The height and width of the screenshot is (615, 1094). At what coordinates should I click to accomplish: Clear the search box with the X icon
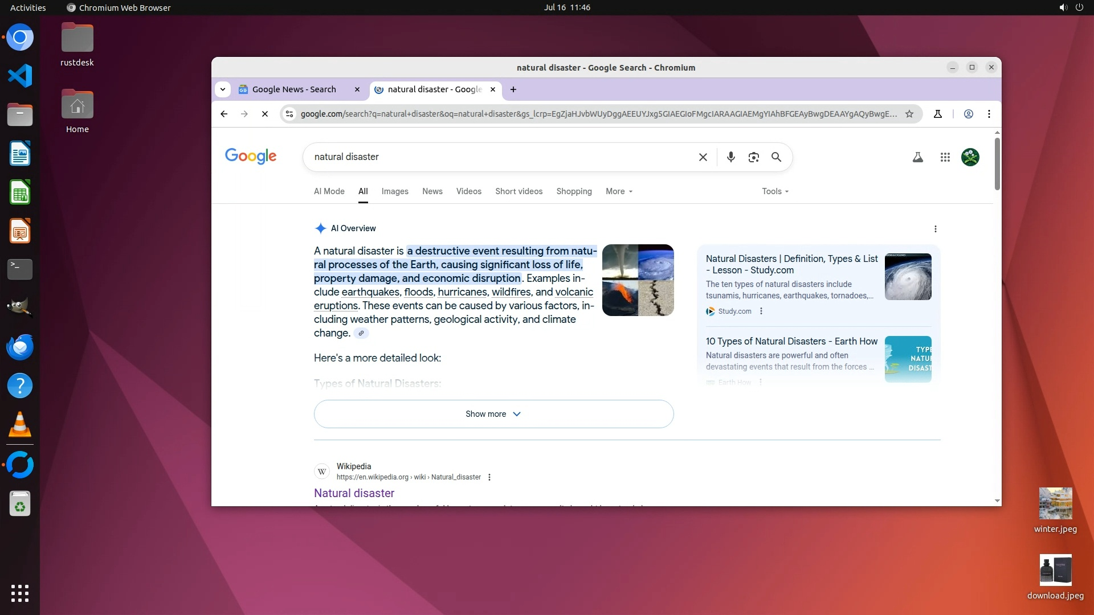pos(703,157)
